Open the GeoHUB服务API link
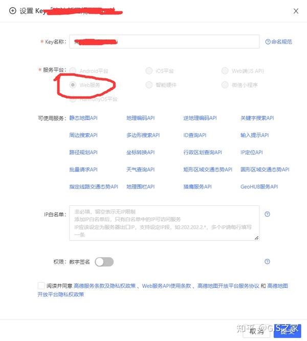Screen dimensions: 307x341 click(x=259, y=186)
